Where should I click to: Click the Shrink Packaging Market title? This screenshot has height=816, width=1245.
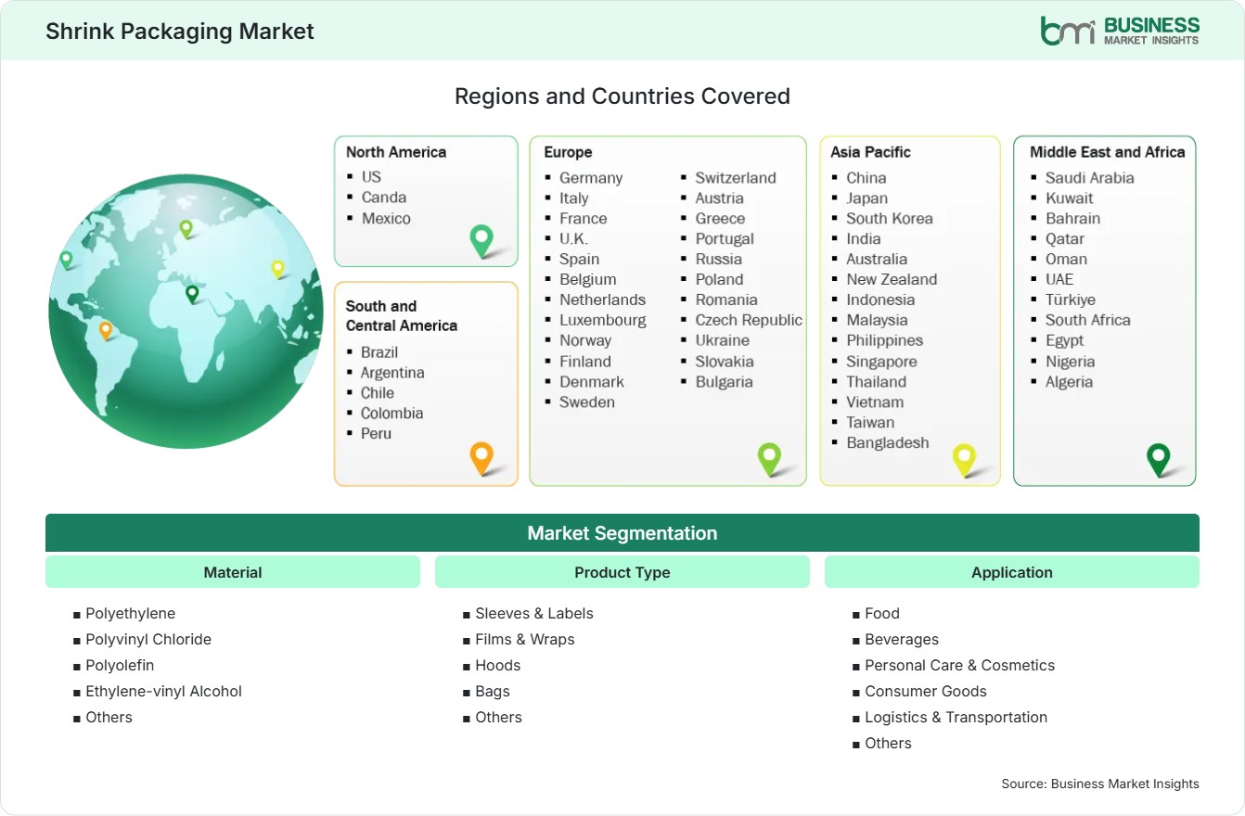(180, 32)
